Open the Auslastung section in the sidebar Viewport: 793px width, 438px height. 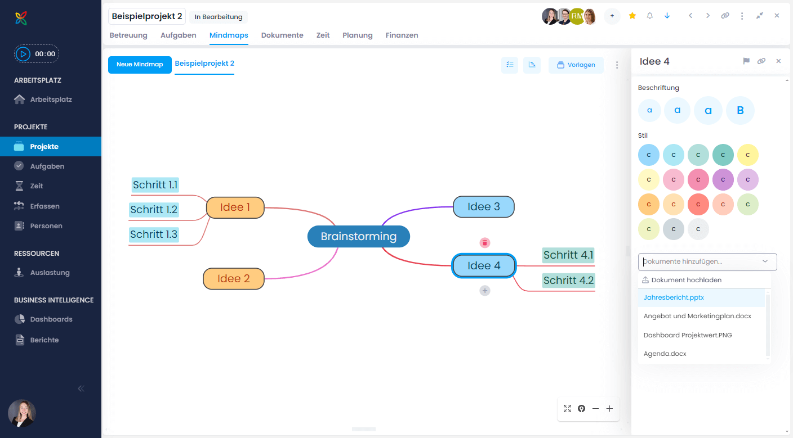[48, 272]
